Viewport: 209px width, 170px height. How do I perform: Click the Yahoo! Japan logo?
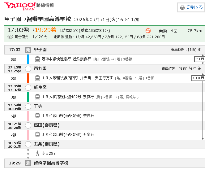point(20,6)
